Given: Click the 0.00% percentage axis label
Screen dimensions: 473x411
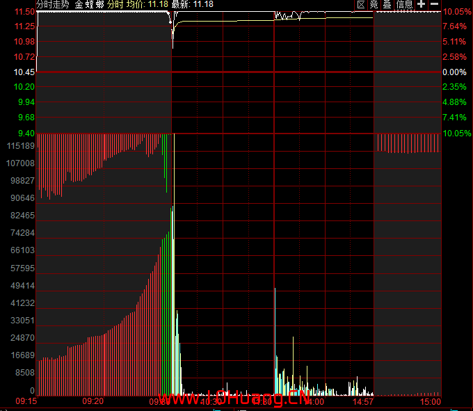Looking at the screenshot, I should (455, 72).
